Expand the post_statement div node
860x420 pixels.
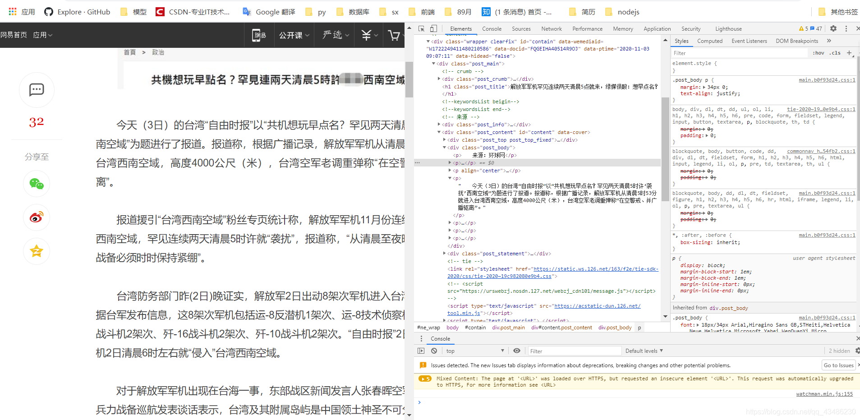pos(444,254)
